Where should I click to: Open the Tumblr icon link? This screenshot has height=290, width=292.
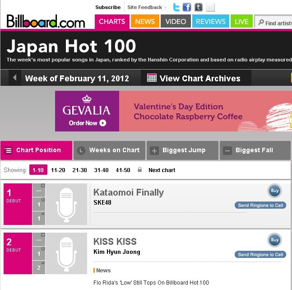[199, 8]
